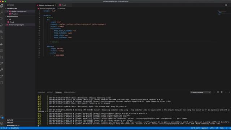
Task: Click docker-compose.yml breadcrumb
Action: 47,9
